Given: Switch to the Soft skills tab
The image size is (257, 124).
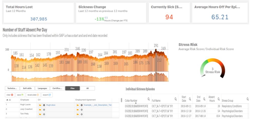Looking at the screenshot, I should [x=27, y=88].
